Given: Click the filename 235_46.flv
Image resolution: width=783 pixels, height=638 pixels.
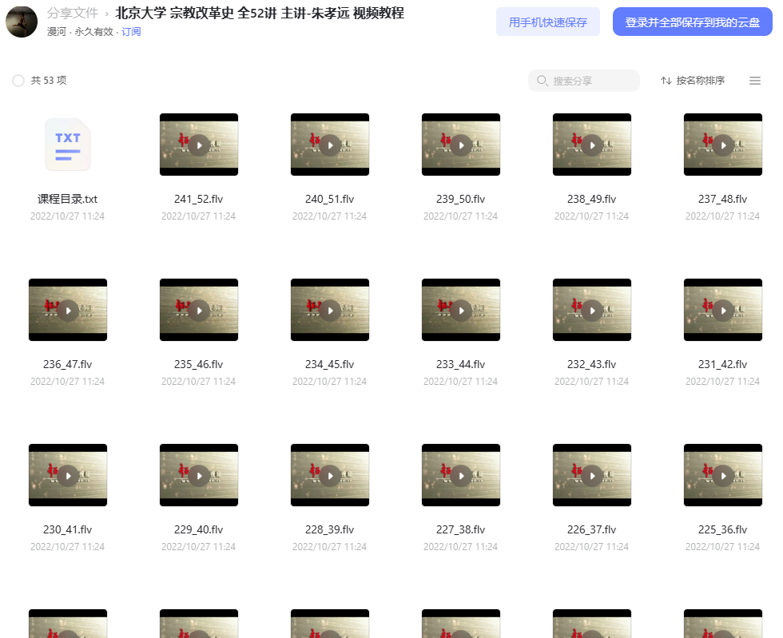Looking at the screenshot, I should [199, 364].
